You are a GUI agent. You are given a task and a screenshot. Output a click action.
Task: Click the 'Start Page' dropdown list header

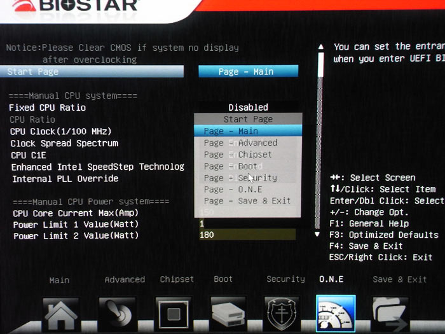(248, 120)
